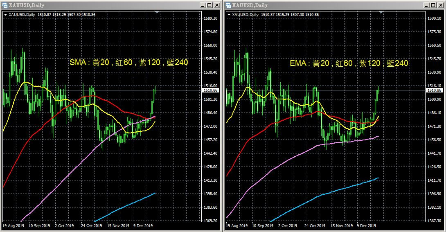Click OHLC values header in right chart
Viewport: 446px width, 232px height.
[x=290, y=14]
